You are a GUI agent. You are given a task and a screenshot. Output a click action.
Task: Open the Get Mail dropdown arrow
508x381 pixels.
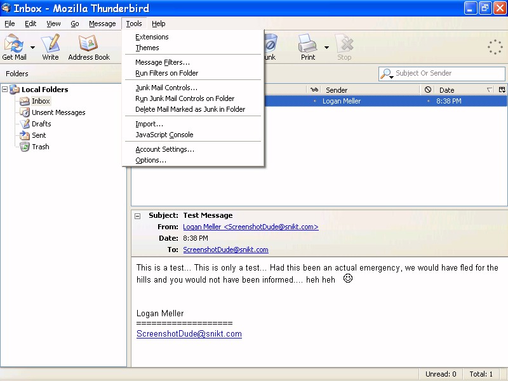click(33, 48)
